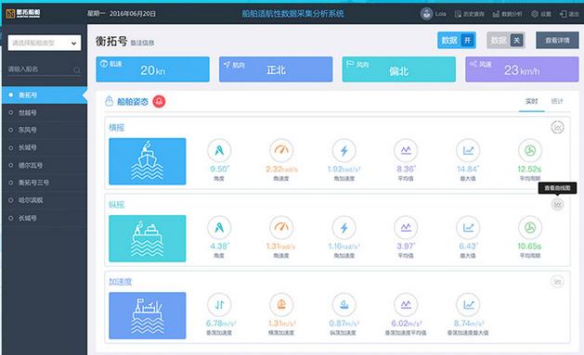The width and height of the screenshot is (584, 355).
Task: Click the search magnifier in ship name field
Action: pyautogui.click(x=77, y=70)
